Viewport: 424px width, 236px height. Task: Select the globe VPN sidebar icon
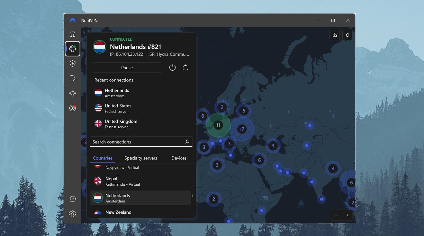[73, 49]
